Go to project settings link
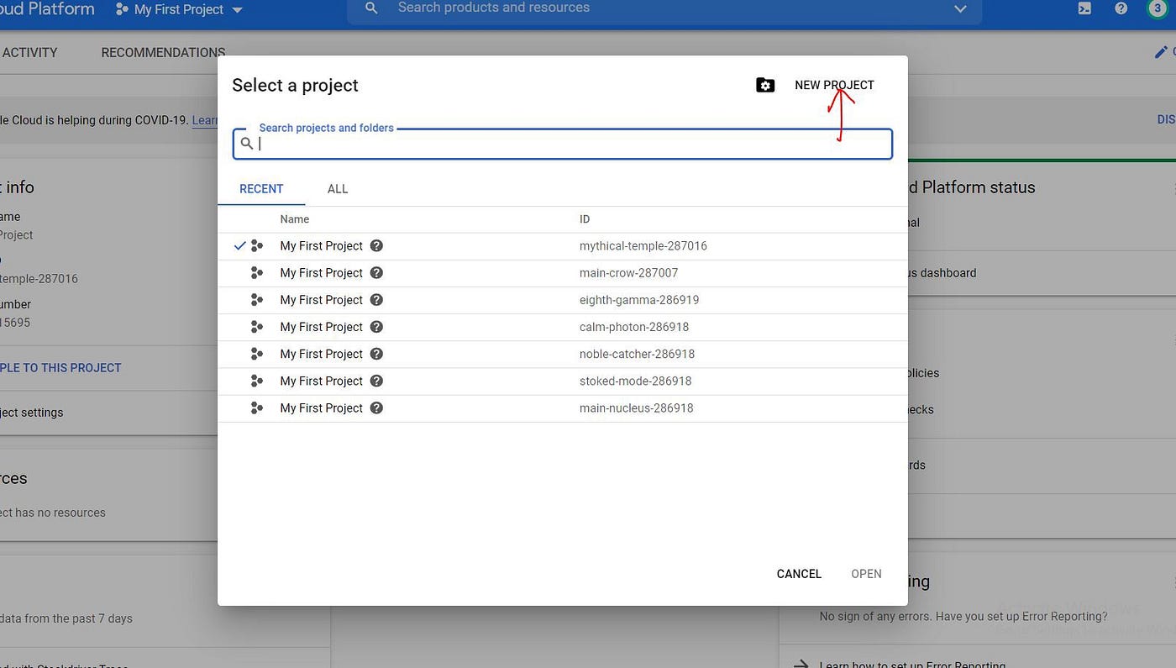Image resolution: width=1176 pixels, height=668 pixels. pyautogui.click(x=32, y=413)
